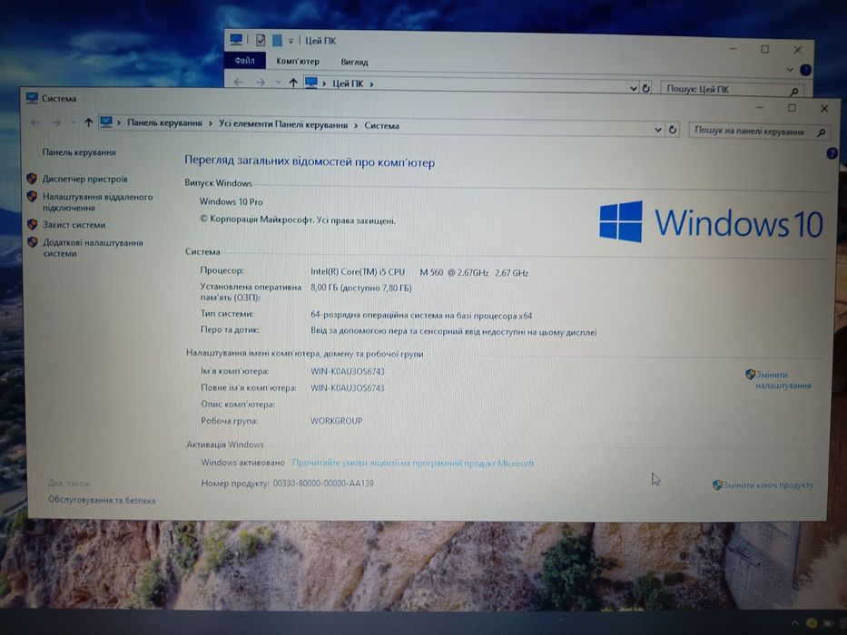
Task: Click Up arrow in Система window
Action: coord(89,122)
